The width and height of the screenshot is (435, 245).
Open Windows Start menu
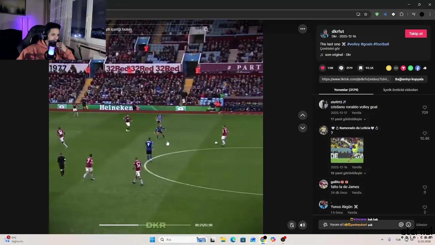(x=152, y=240)
